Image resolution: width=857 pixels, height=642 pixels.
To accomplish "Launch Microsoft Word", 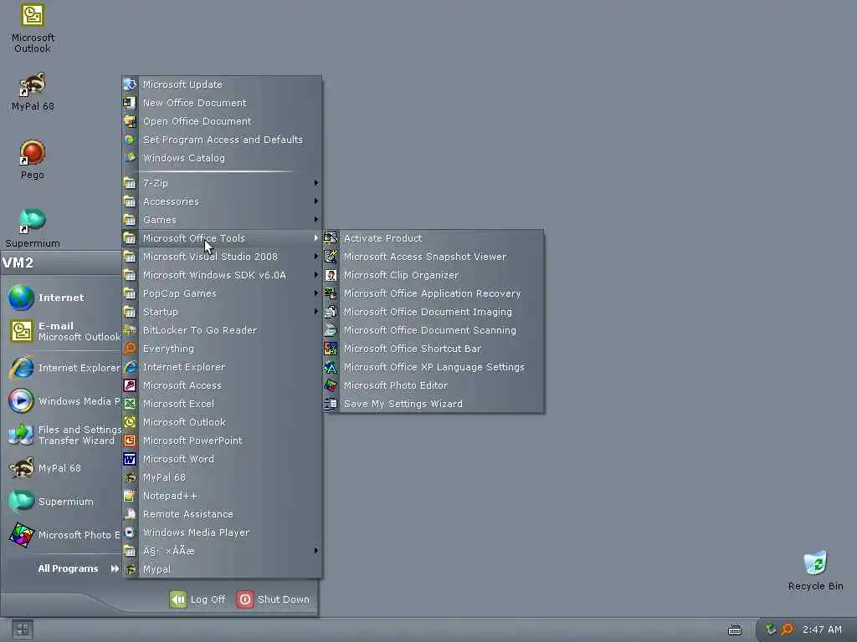I will 222,459.
